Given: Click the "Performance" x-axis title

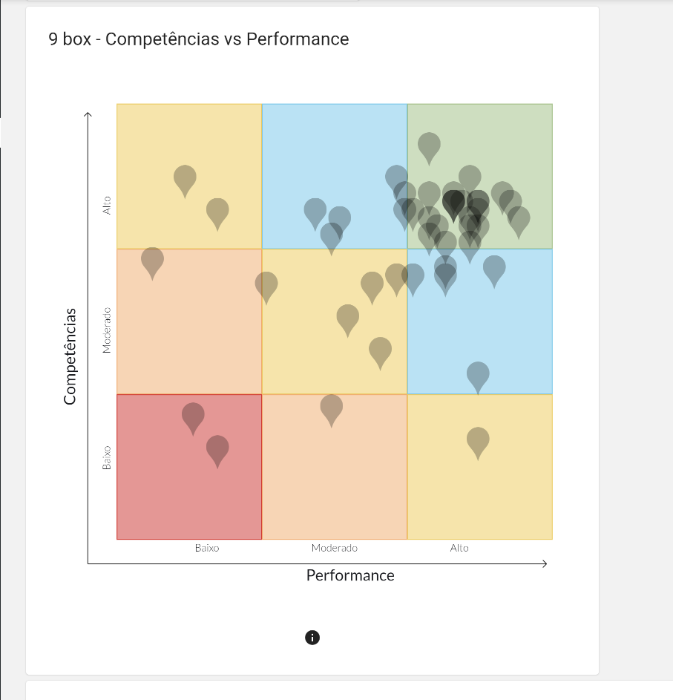Looking at the screenshot, I should 350,575.
